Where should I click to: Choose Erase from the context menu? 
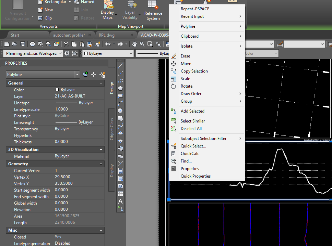[185, 56]
